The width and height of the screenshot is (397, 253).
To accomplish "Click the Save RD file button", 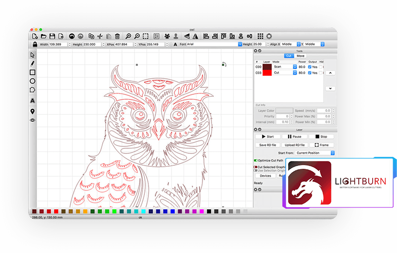I will pos(267,145).
